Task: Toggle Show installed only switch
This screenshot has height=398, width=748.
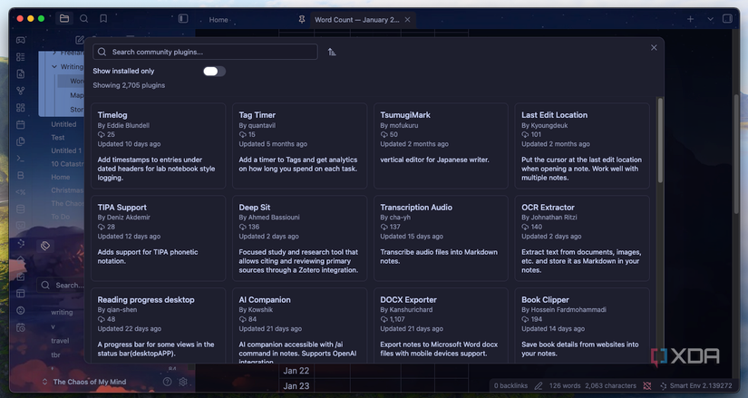Action: [214, 71]
